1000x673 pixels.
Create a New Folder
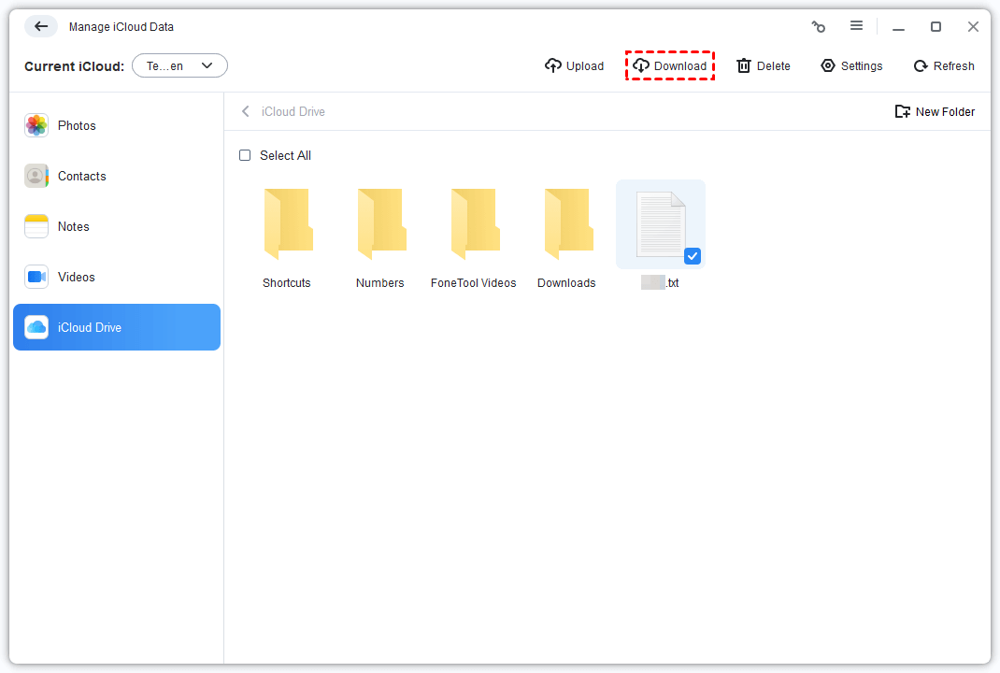[935, 111]
